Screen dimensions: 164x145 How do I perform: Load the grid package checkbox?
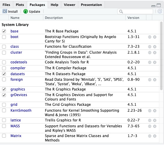pyautogui.click(x=4, y=105)
